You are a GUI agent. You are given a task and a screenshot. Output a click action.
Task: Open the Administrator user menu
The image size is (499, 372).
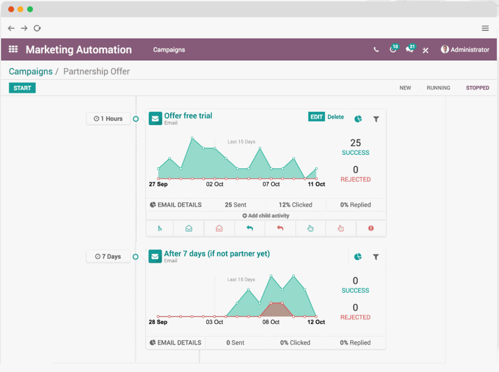pyautogui.click(x=465, y=50)
